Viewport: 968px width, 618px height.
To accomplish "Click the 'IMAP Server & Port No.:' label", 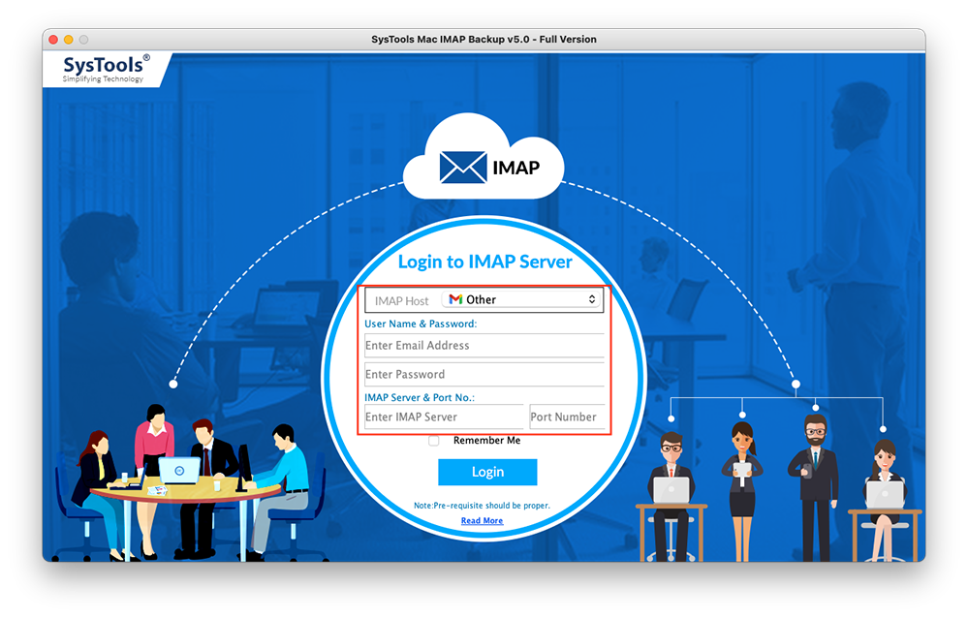I will [420, 397].
